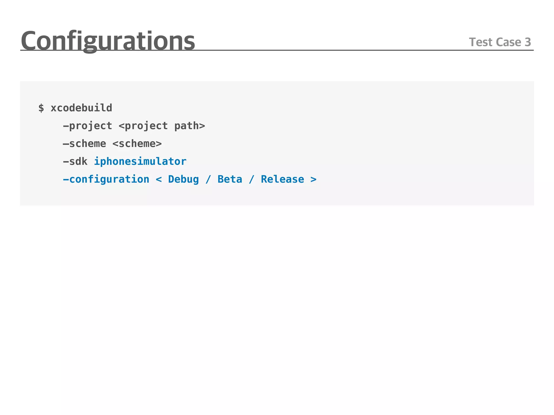Screen dimensions: 554x415
Task: Click the slash between Beta and Release
Action: pyautogui.click(x=251, y=179)
